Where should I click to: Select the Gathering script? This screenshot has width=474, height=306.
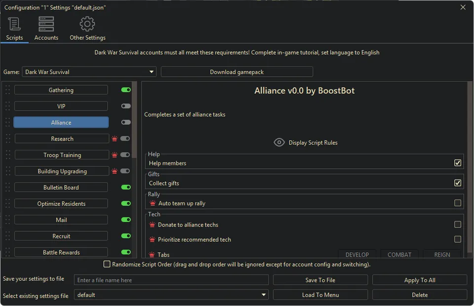(61, 90)
